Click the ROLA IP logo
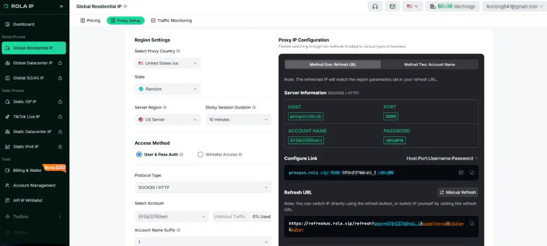 (x=19, y=6)
